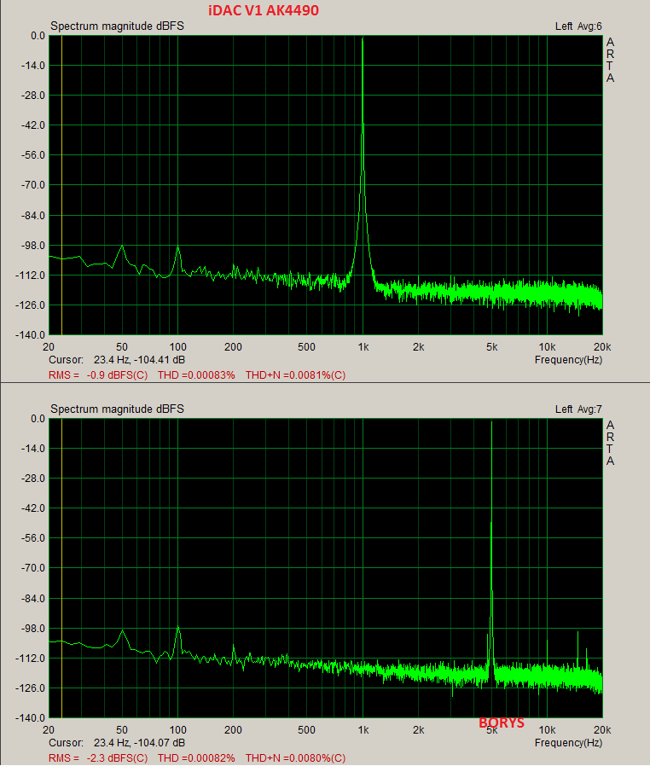Click the '-28.0' y-axis label of the bottom graph
The height and width of the screenshot is (766, 650).
tap(32, 479)
